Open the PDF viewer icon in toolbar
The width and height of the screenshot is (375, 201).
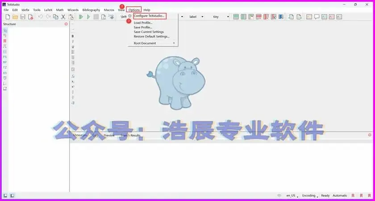click(103, 16)
